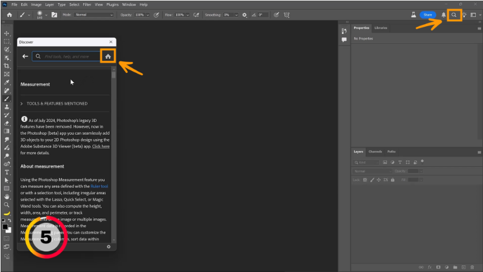Select the Hand tool
The height and width of the screenshot is (272, 483).
[x=7, y=197]
